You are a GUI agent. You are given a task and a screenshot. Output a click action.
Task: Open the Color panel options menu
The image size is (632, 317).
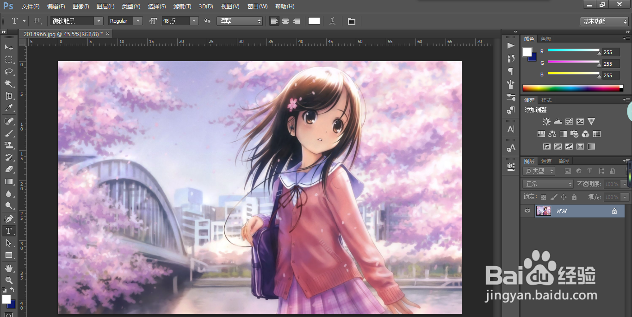(626, 39)
